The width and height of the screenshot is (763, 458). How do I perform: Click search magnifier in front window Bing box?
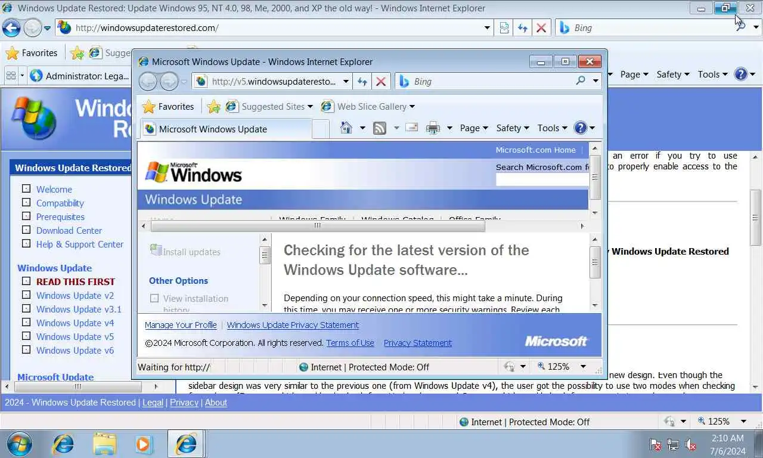point(580,81)
